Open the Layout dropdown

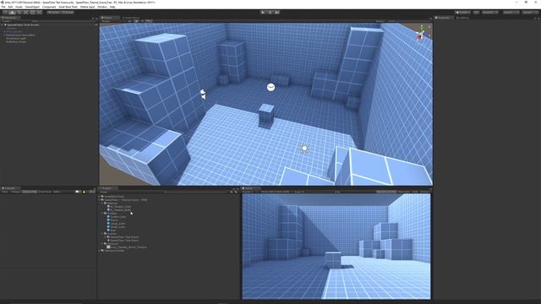tap(530, 13)
